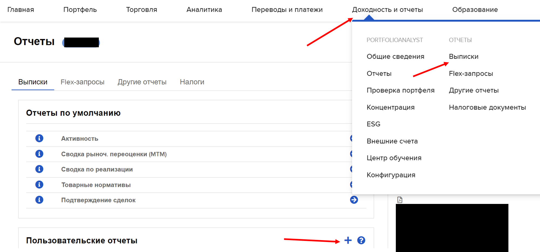This screenshot has width=540, height=252.
Task: Open info icon for Сводка рыноч. переоценки (MTM)
Action: pyautogui.click(x=39, y=154)
